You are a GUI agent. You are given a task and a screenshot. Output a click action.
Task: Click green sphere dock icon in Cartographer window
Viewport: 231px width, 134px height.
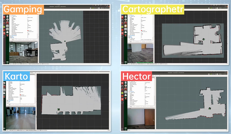123,27
